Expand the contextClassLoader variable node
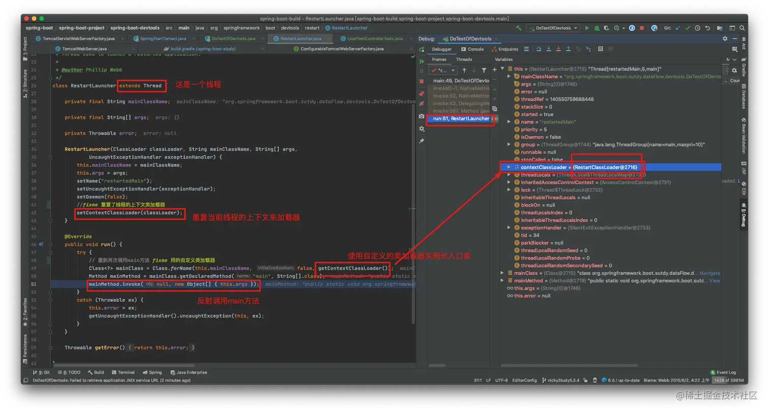 [509, 167]
